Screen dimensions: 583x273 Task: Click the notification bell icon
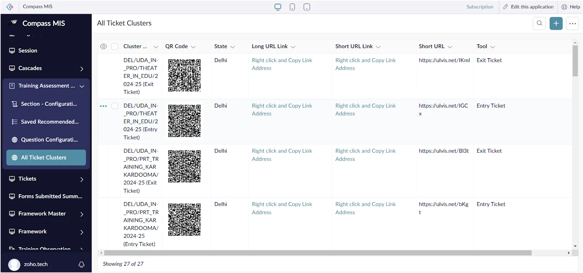point(82,264)
